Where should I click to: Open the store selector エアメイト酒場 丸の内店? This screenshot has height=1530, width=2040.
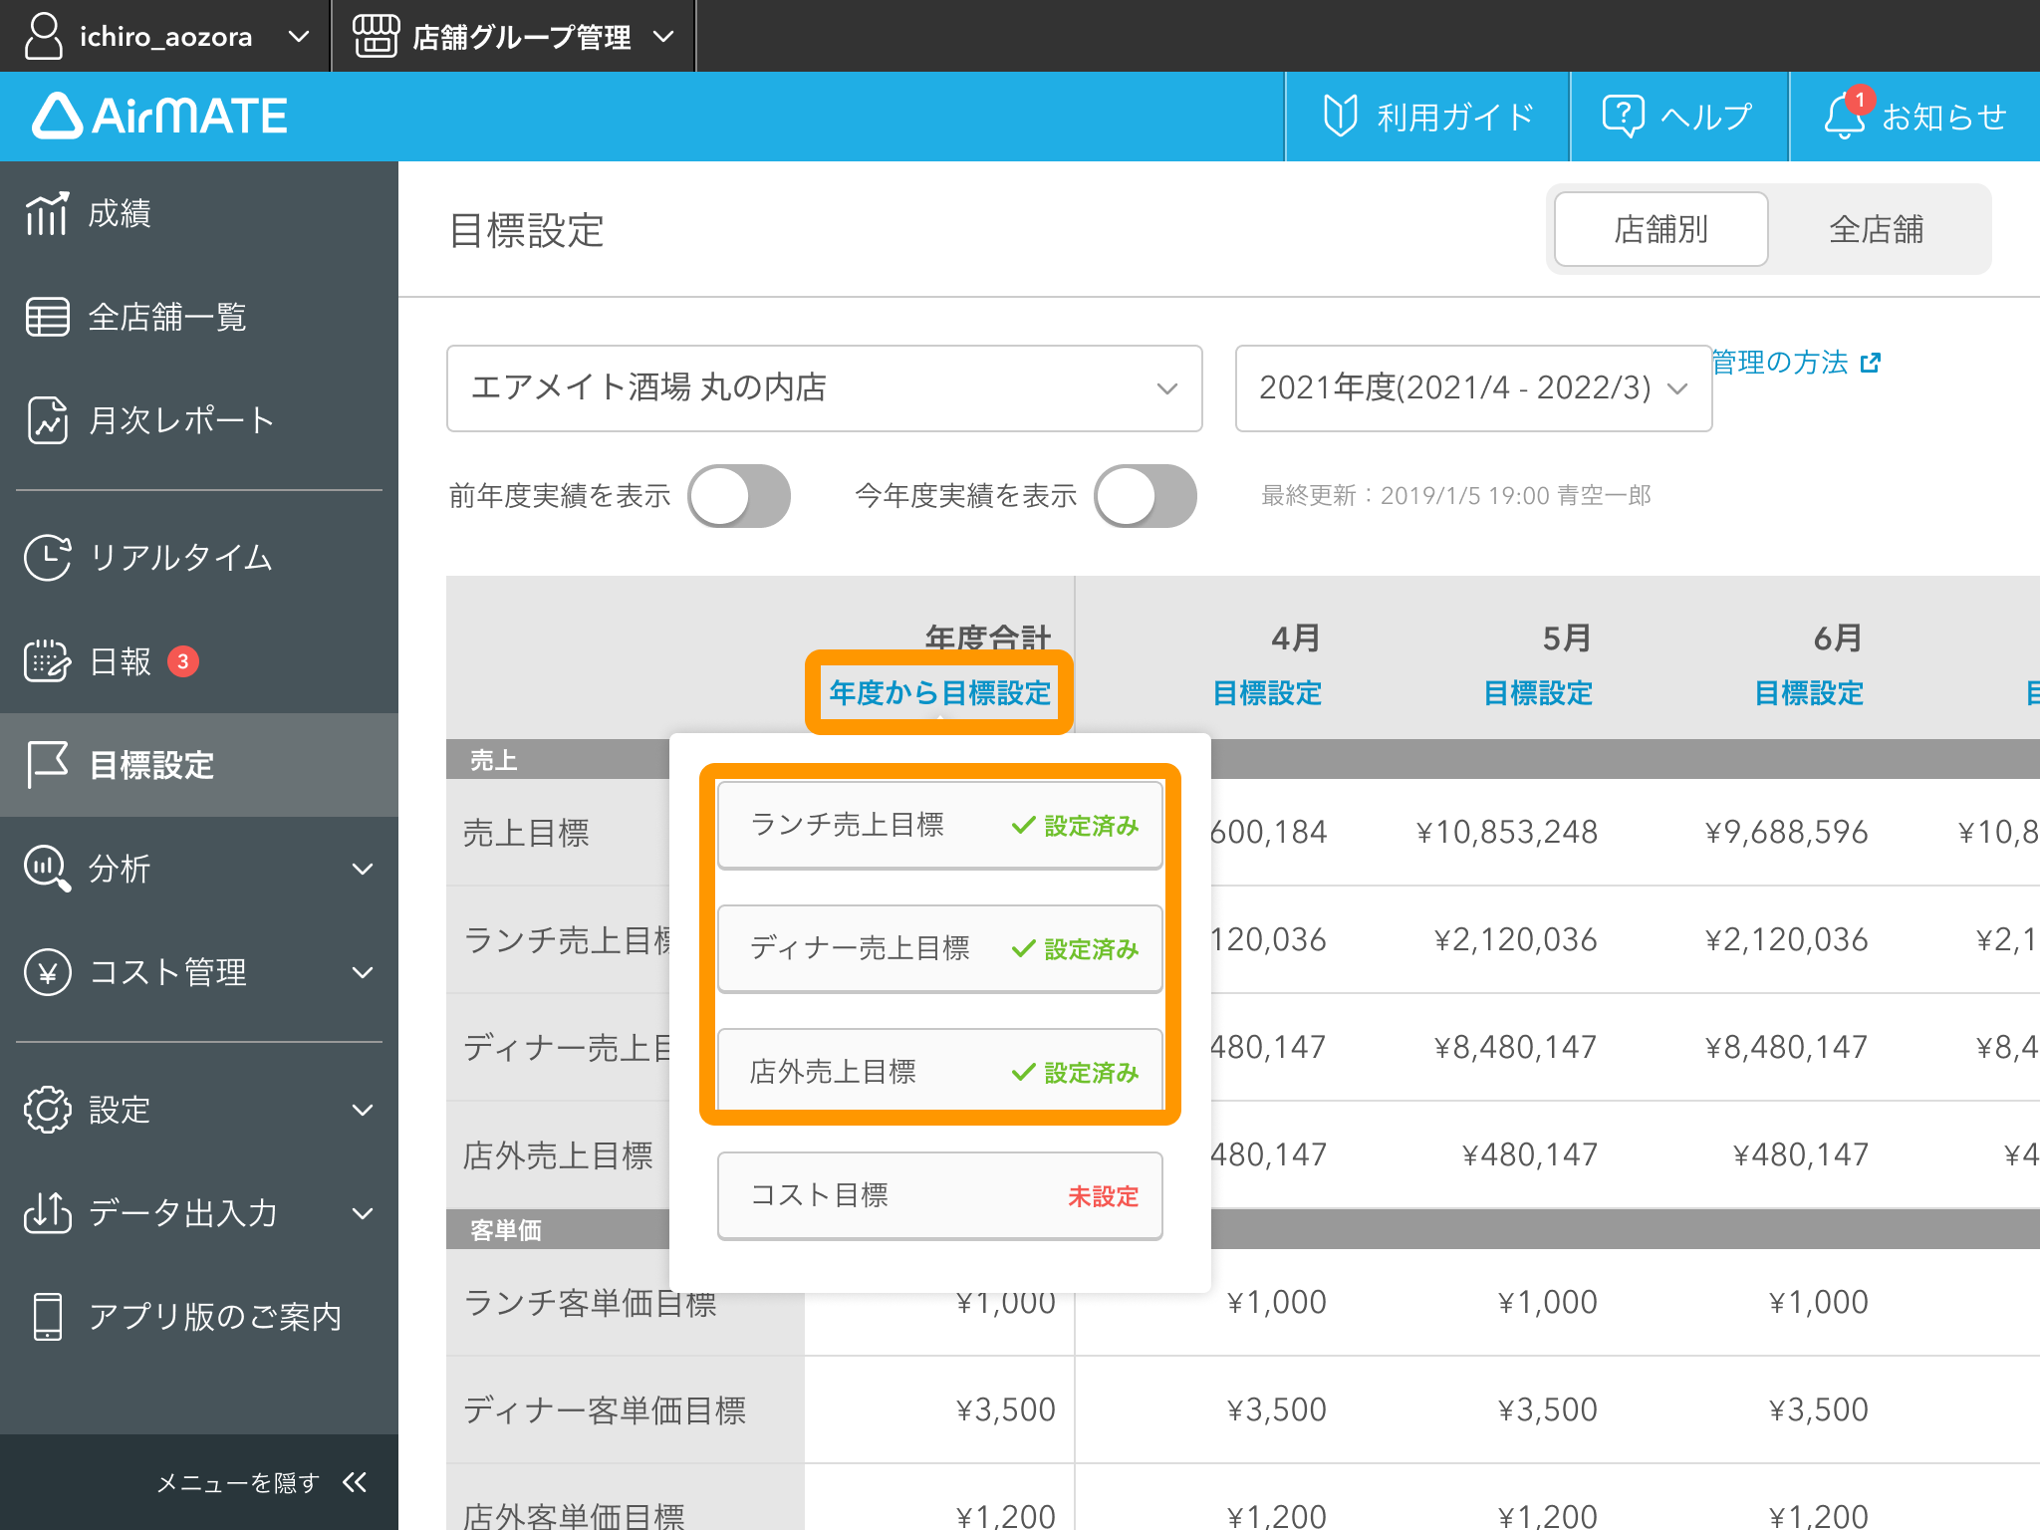(x=825, y=388)
